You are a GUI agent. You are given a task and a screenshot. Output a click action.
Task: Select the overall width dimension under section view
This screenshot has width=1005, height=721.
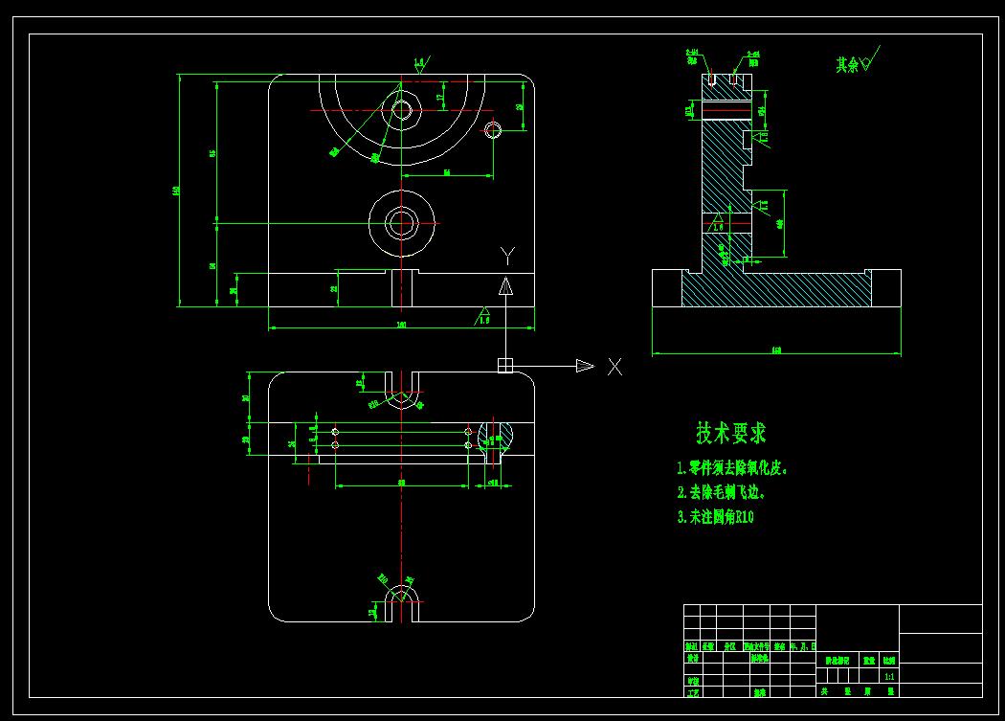pos(776,351)
